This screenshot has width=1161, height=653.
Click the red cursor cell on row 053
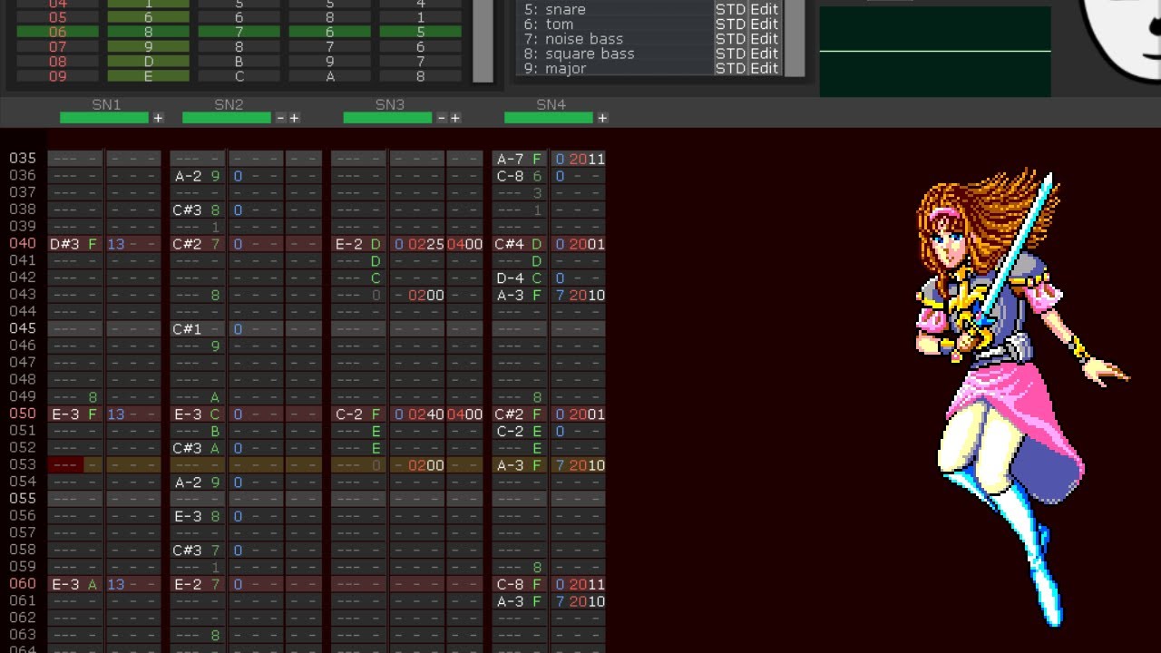coord(65,465)
